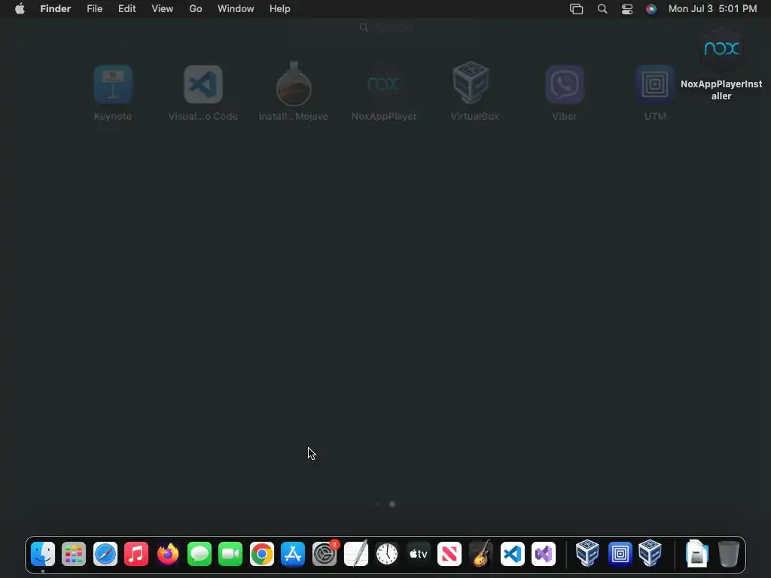Open the Music app in the Dock
The image size is (771, 578).
point(136,554)
